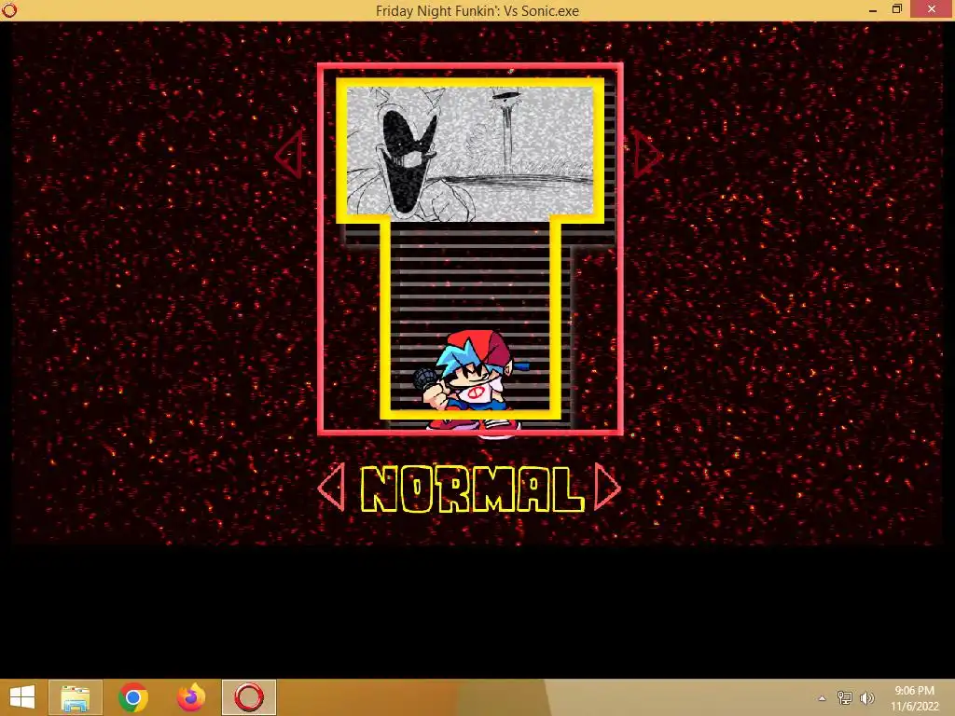Click the Sonic.exe sketch portrait thumbnail

point(470,153)
